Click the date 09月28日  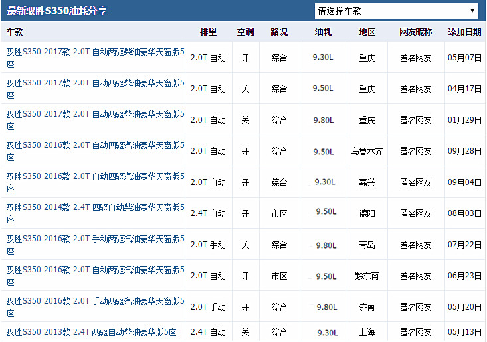pos(464,151)
